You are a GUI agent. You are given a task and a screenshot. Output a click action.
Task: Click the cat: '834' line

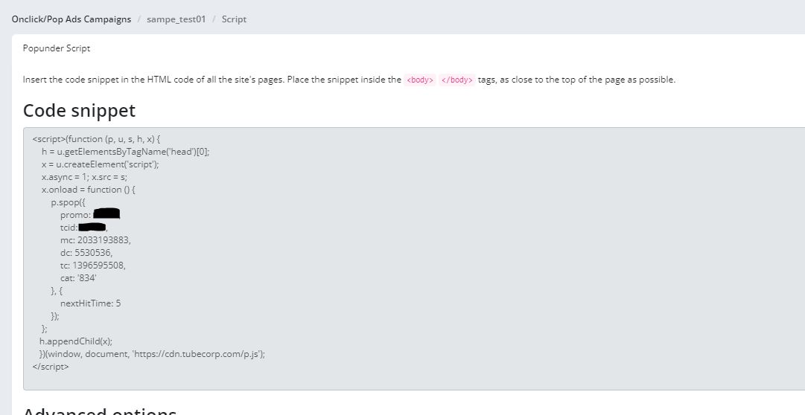pyautogui.click(x=78, y=278)
